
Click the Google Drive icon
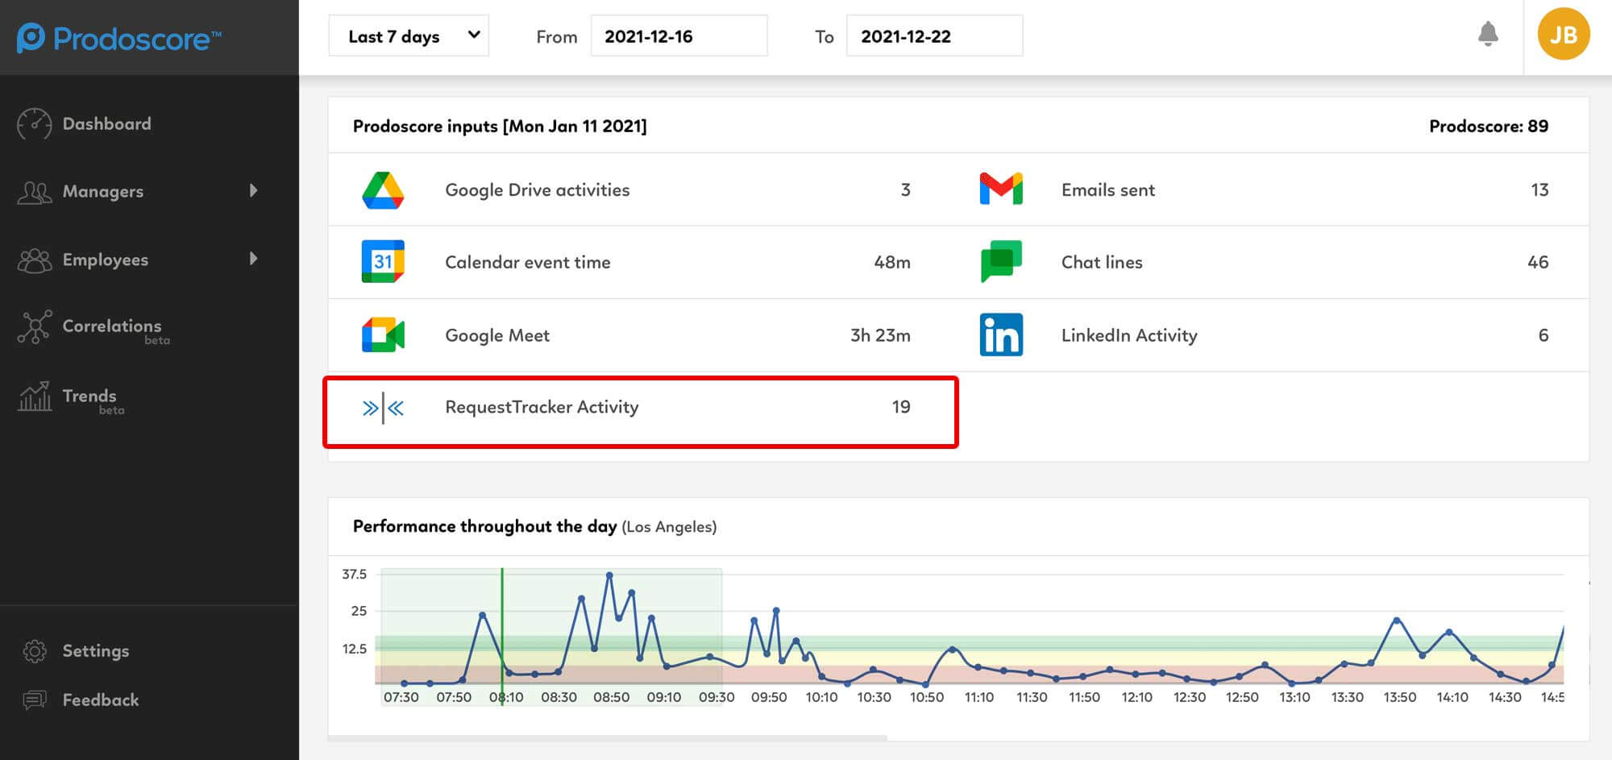tap(383, 190)
